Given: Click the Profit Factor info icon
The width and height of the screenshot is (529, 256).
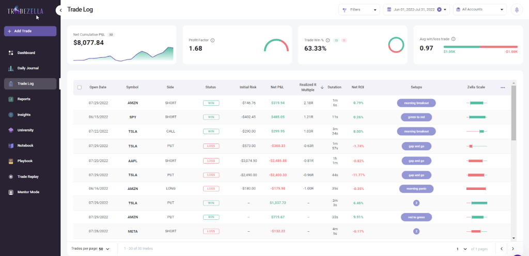Looking at the screenshot, I should tap(213, 40).
